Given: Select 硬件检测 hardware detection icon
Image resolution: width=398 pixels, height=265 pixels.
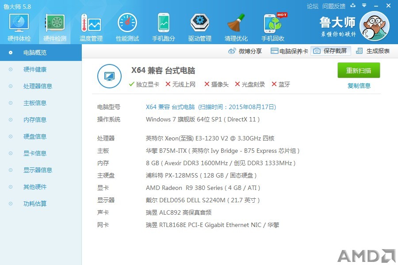Looking at the screenshot, I should coord(55,23).
